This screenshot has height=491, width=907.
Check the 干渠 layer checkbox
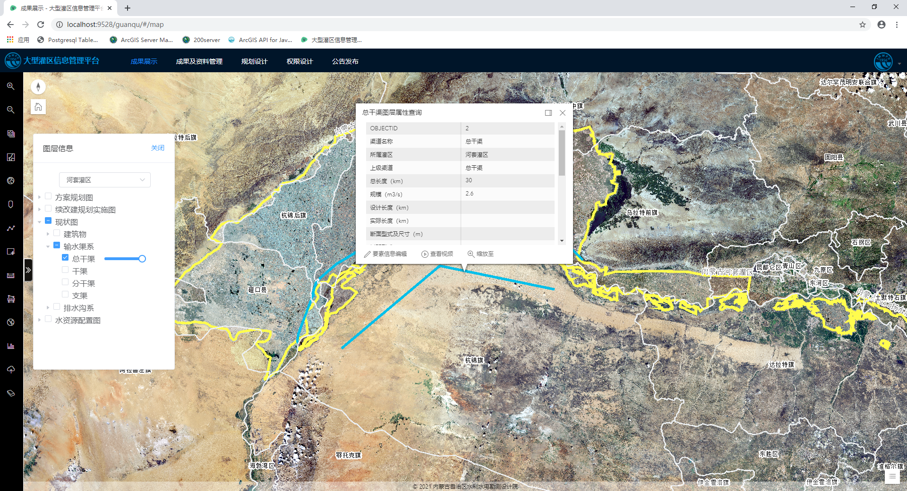coord(65,270)
